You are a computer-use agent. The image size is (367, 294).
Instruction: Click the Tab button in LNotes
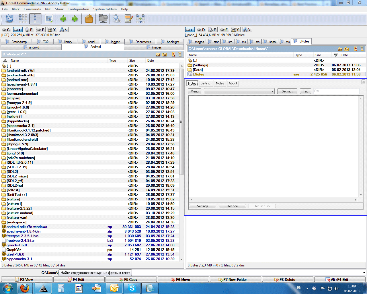coord(306,91)
